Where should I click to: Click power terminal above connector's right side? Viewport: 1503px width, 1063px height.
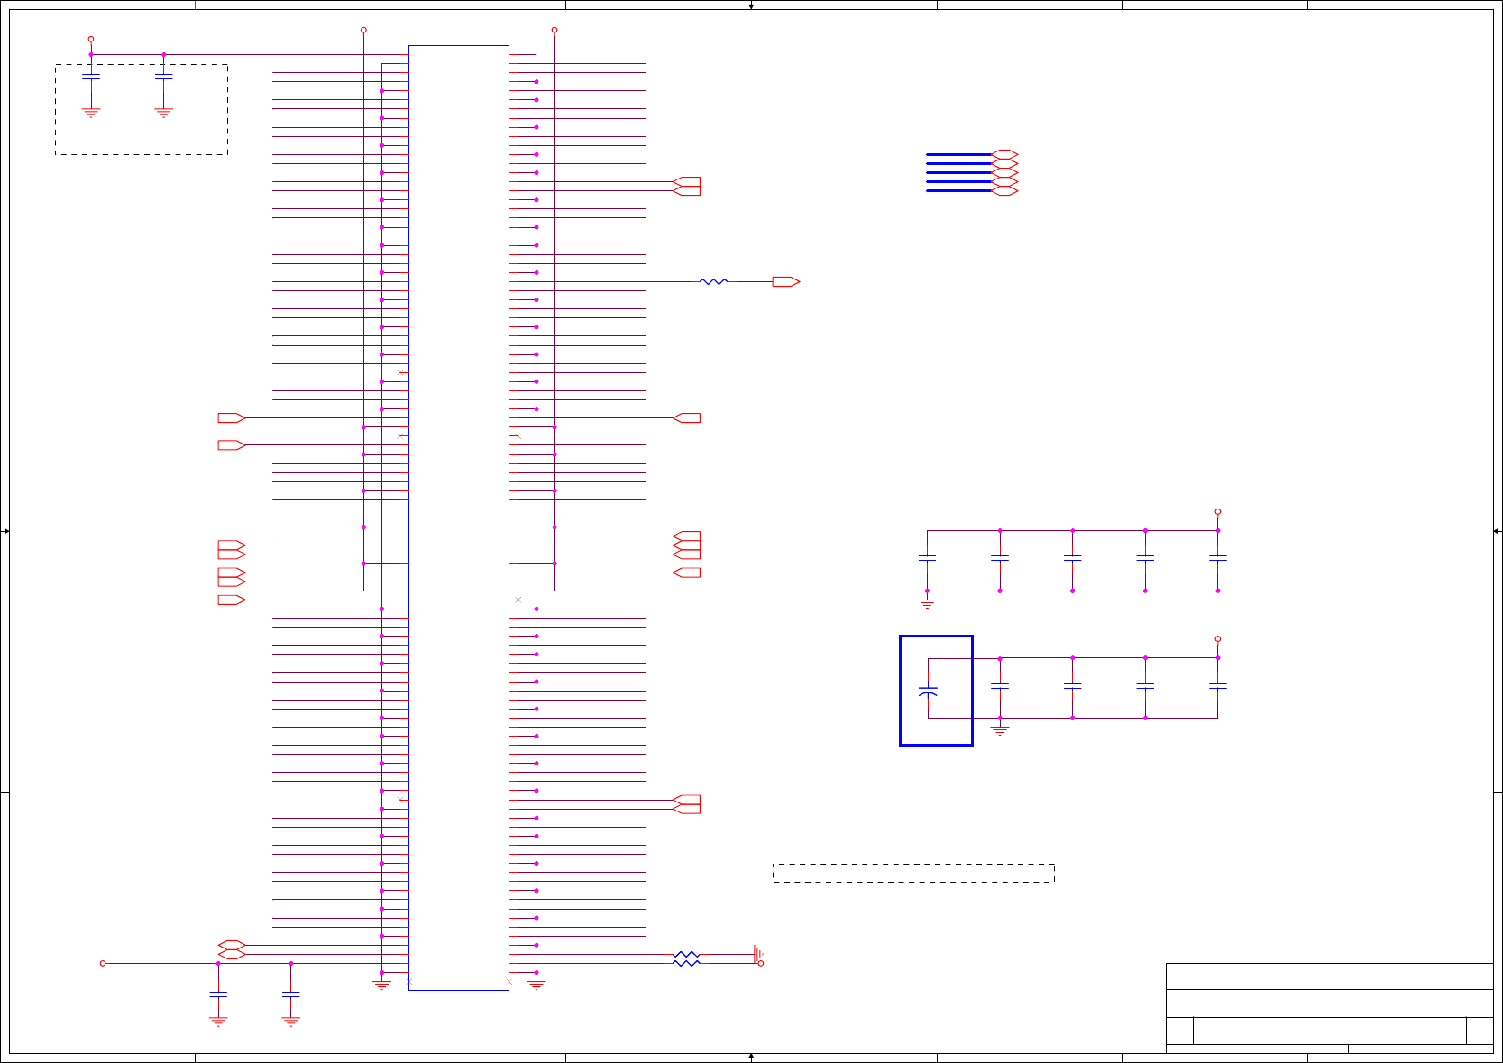point(554,30)
